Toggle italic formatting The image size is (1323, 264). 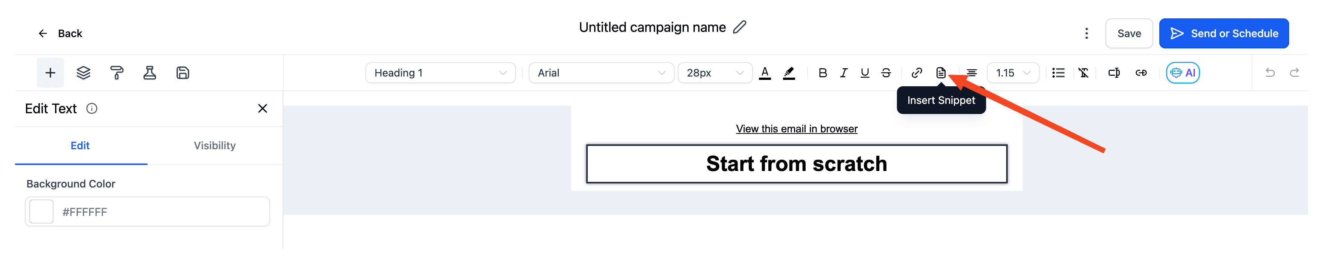pos(843,73)
